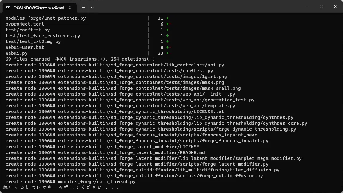Click line ending lib_dynamic_thresholding/dynthres.py

click(150, 118)
